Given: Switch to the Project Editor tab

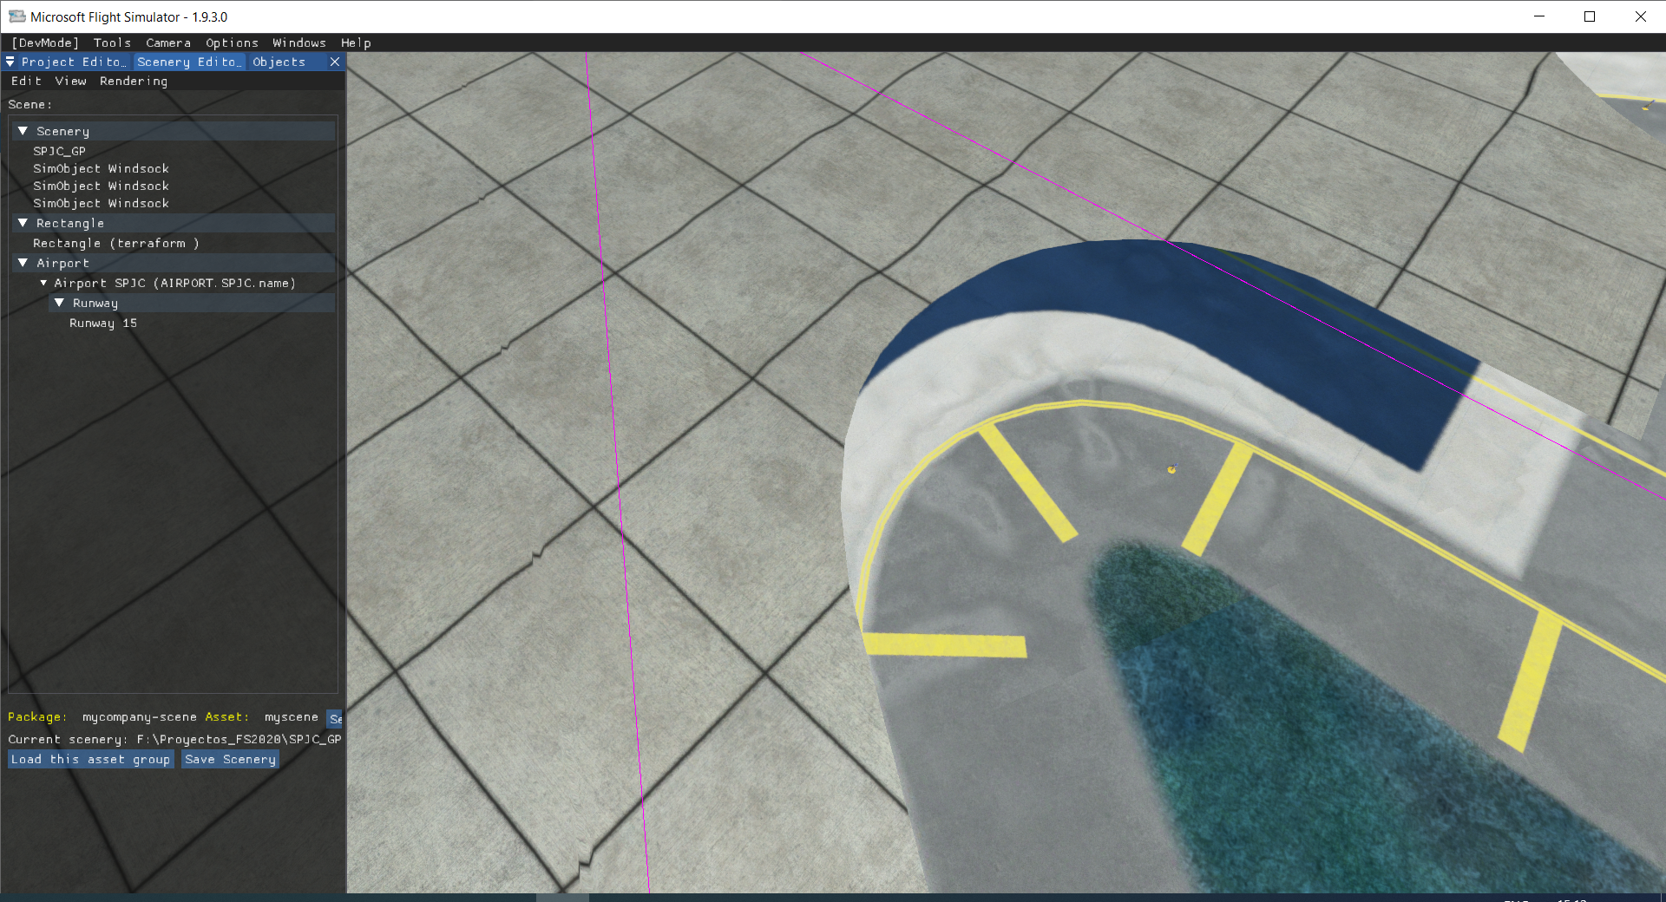Looking at the screenshot, I should pos(74,62).
